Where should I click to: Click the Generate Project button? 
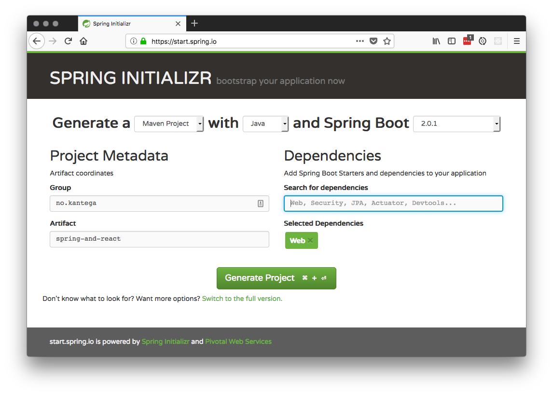click(x=276, y=278)
